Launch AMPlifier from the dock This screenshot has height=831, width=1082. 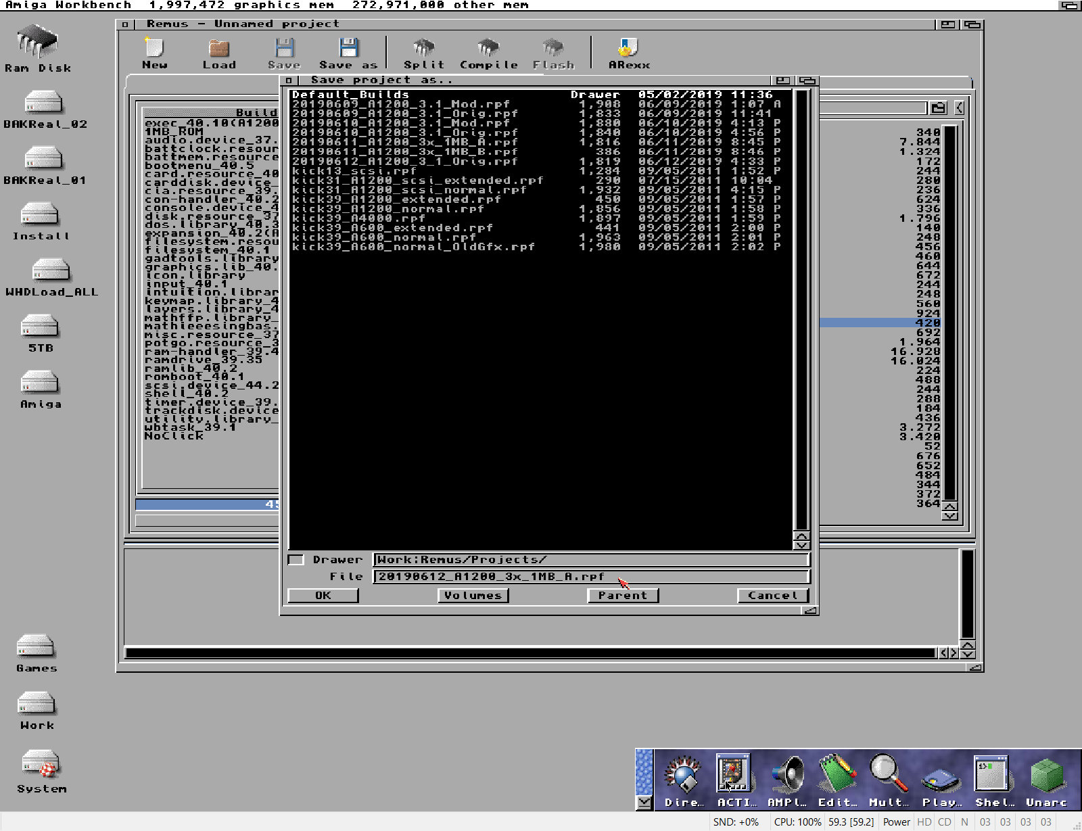[787, 780]
